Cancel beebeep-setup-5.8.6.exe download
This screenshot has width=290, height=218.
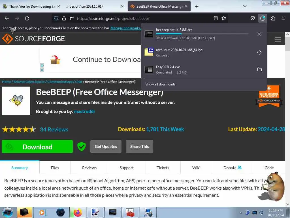tap(259, 34)
